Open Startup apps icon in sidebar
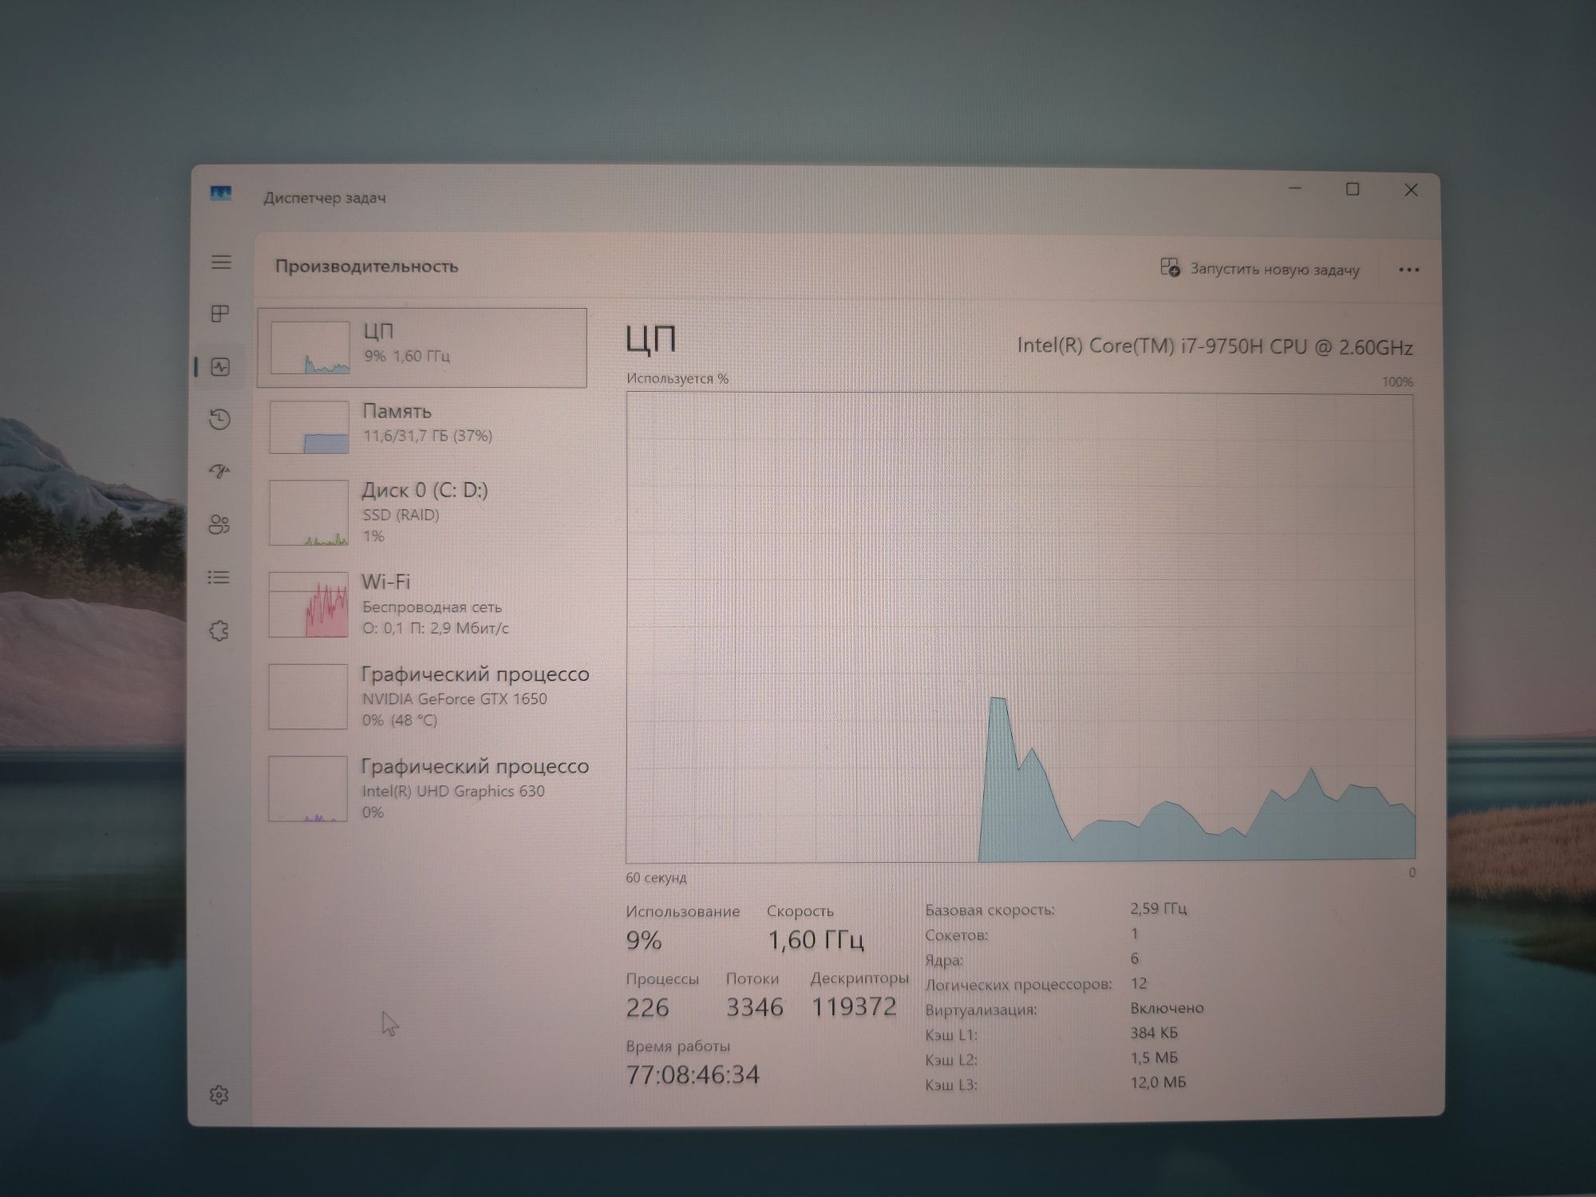 coord(220,472)
